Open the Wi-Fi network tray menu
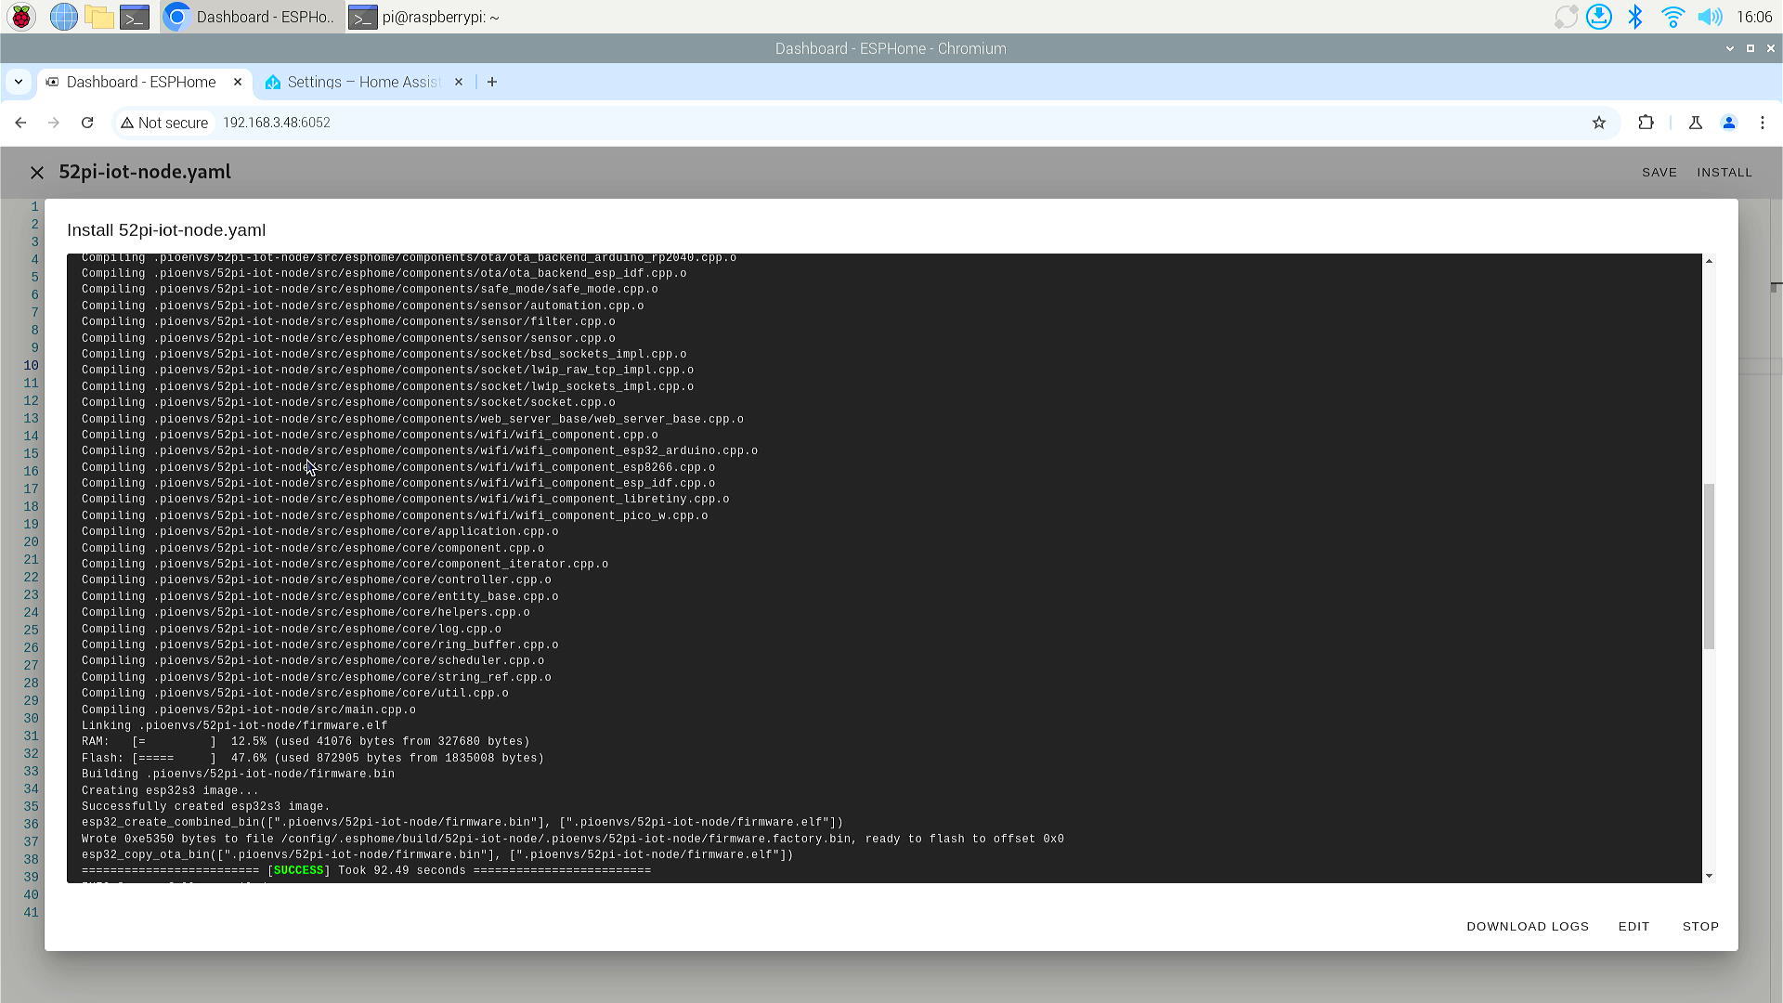Image resolution: width=1783 pixels, height=1003 pixels. click(x=1672, y=17)
